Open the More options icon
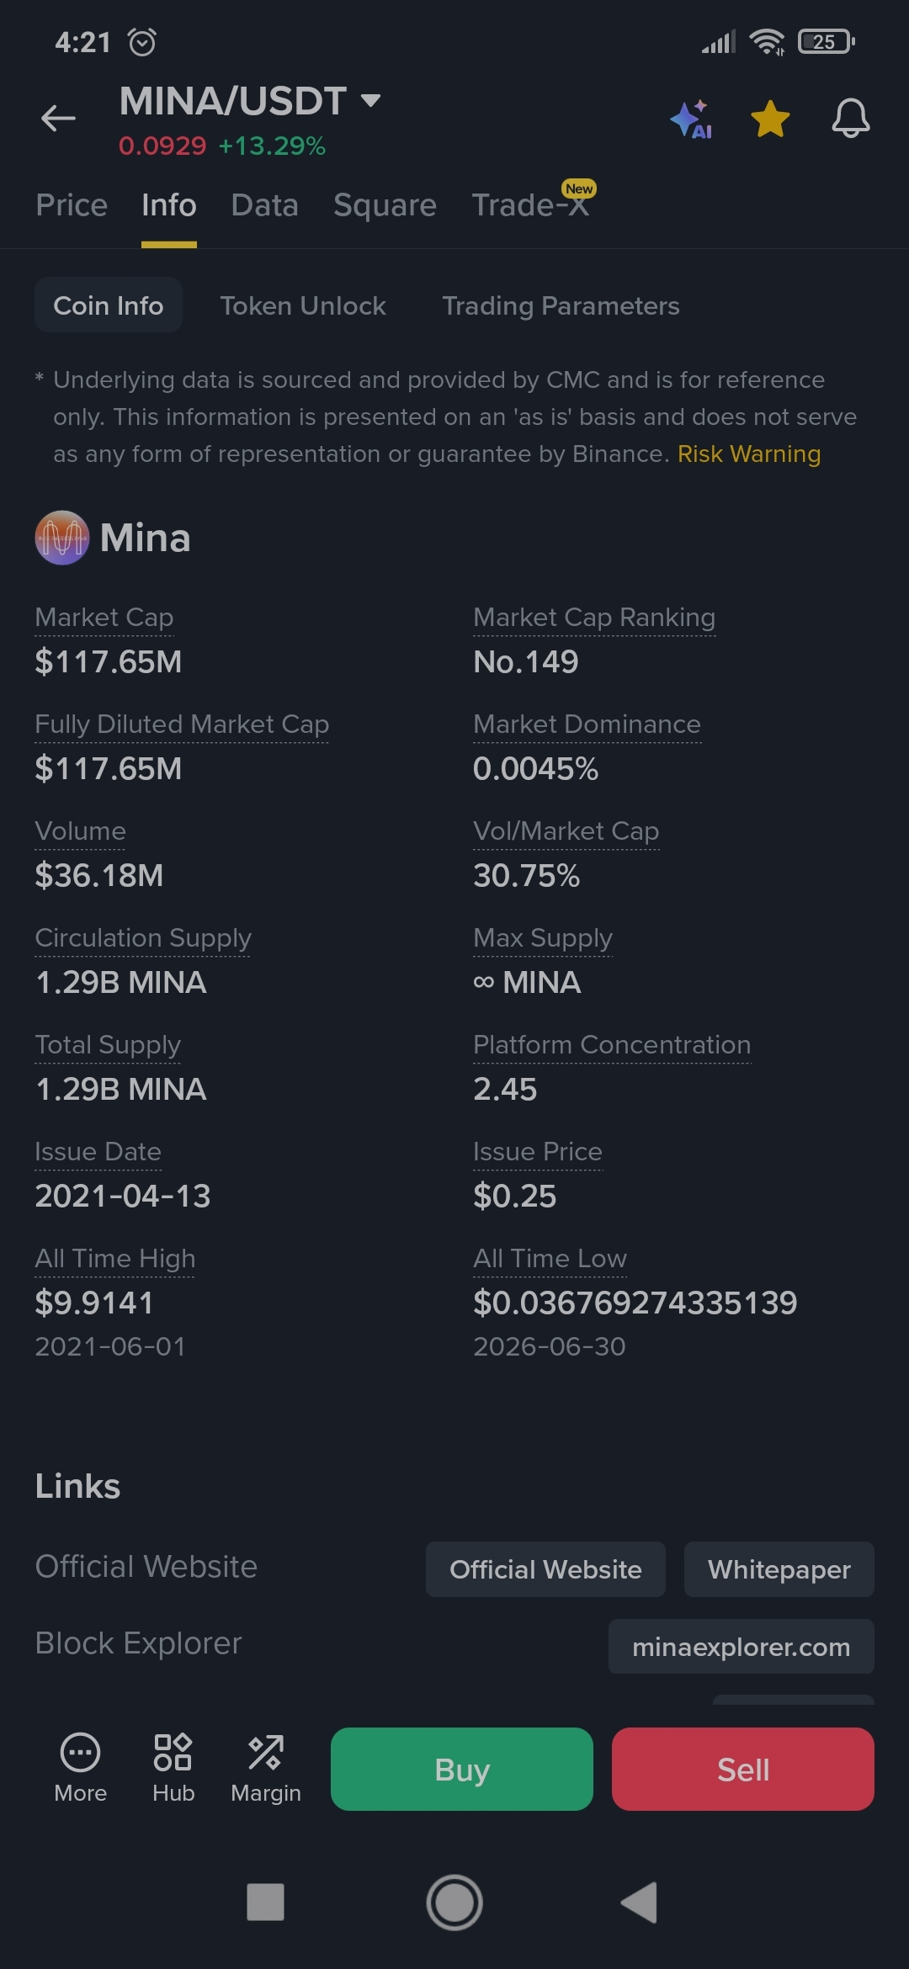Image resolution: width=909 pixels, height=1969 pixels. pos(80,1768)
